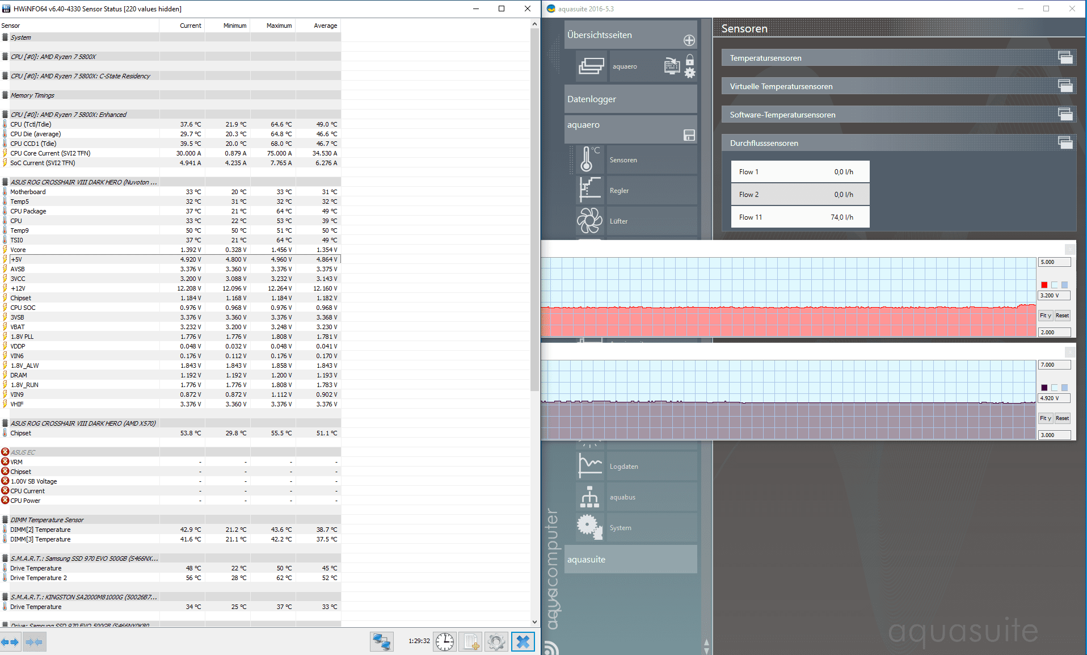Open HWiNFO sensor settings gear icon
This screenshot has height=655, width=1087.
click(x=496, y=642)
